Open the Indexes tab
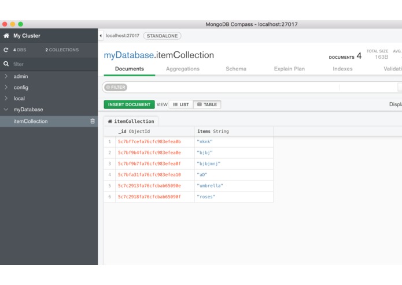 342,69
